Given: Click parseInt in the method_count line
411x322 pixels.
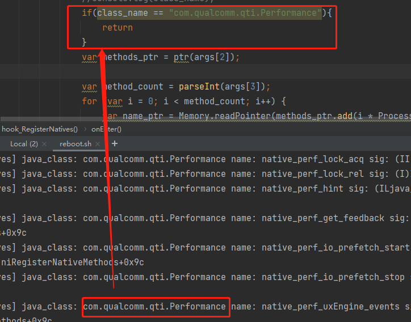Looking at the screenshot, I should coord(199,87).
